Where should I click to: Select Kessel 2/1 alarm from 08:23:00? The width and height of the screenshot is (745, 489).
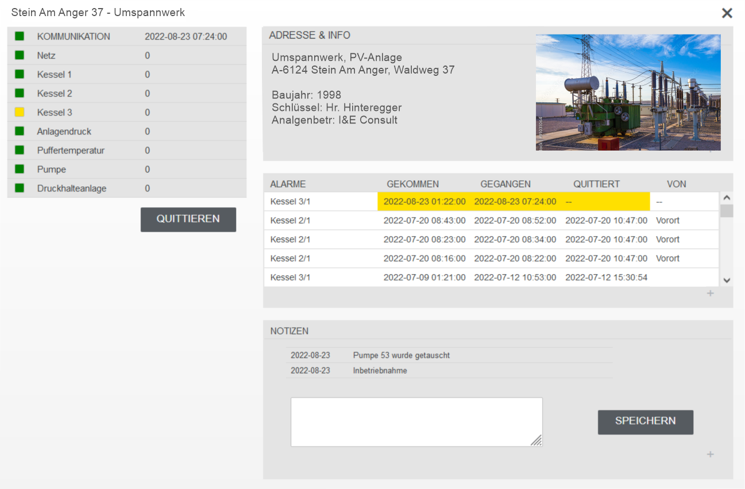click(x=491, y=240)
